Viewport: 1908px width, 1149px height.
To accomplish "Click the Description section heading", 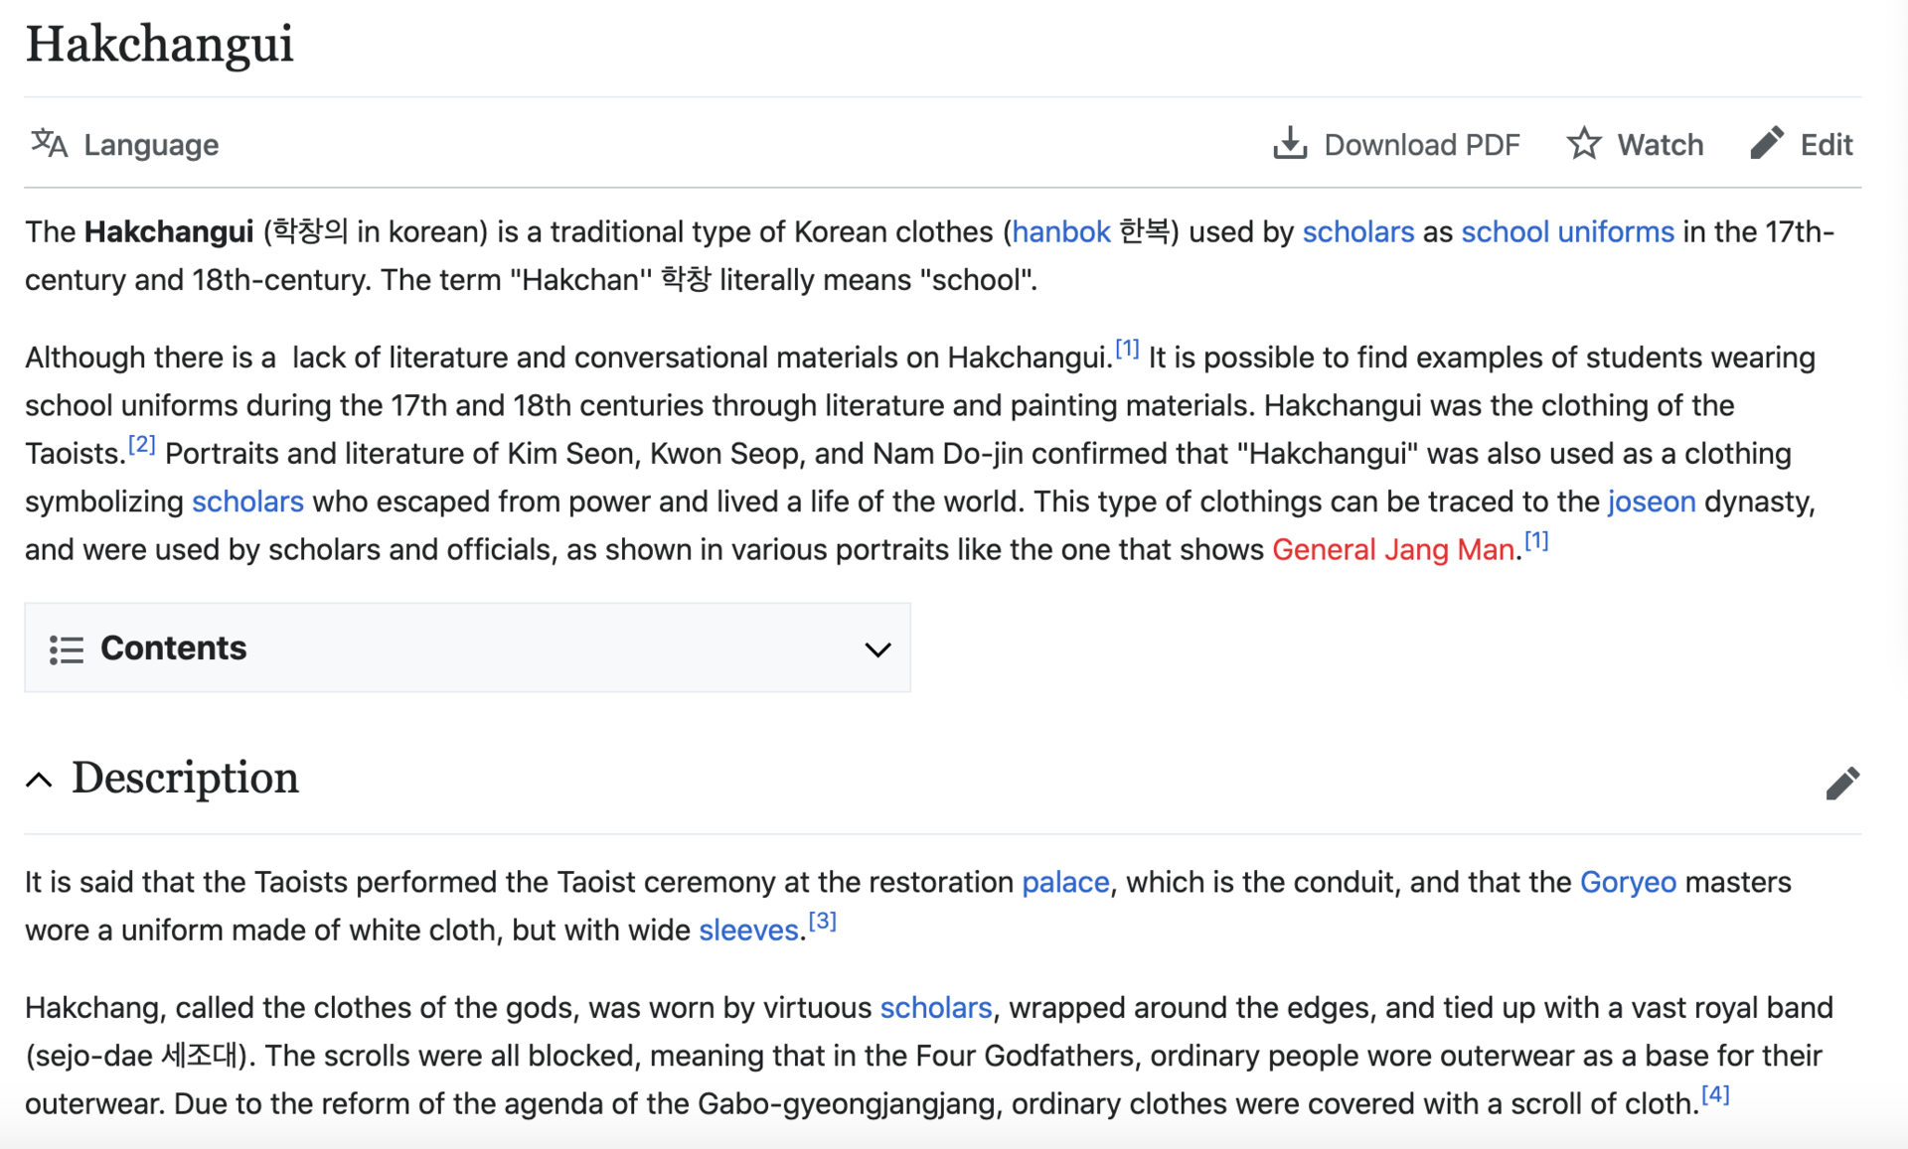I will point(185,778).
